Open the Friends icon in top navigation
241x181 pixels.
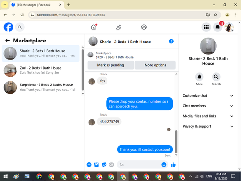click(119, 27)
